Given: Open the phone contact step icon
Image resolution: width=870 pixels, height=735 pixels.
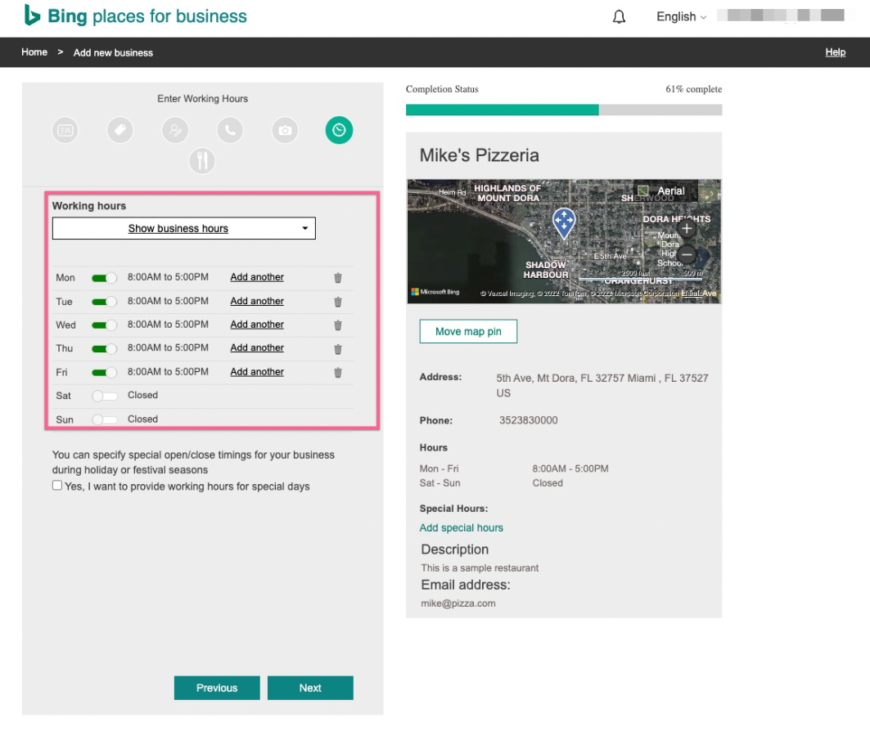Looking at the screenshot, I should pos(230,130).
